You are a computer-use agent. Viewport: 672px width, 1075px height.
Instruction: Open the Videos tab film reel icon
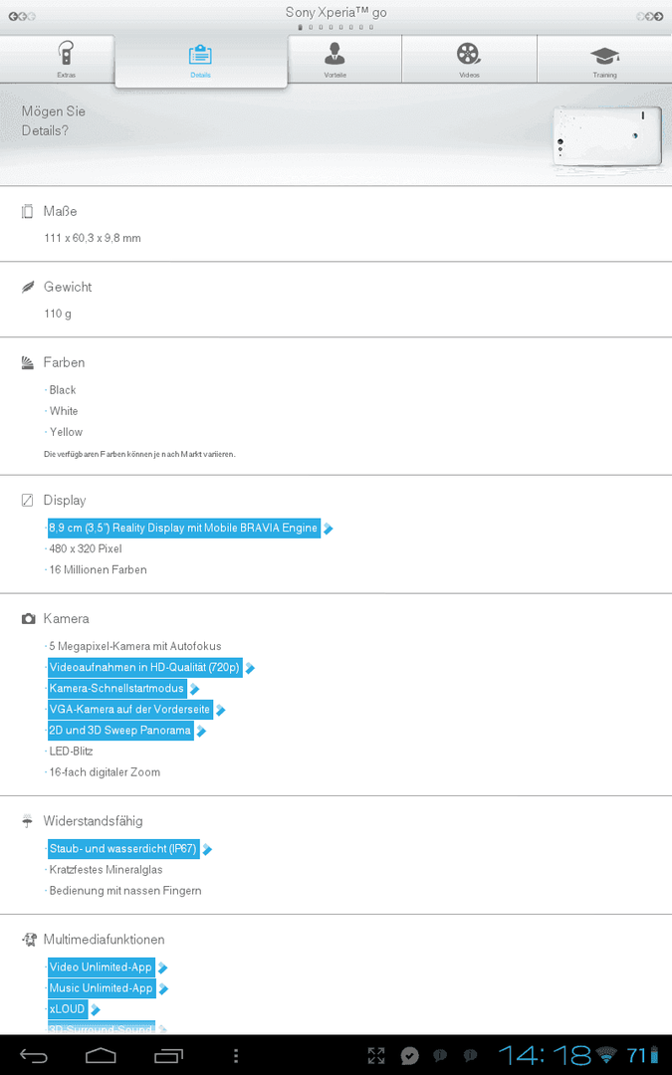(469, 60)
